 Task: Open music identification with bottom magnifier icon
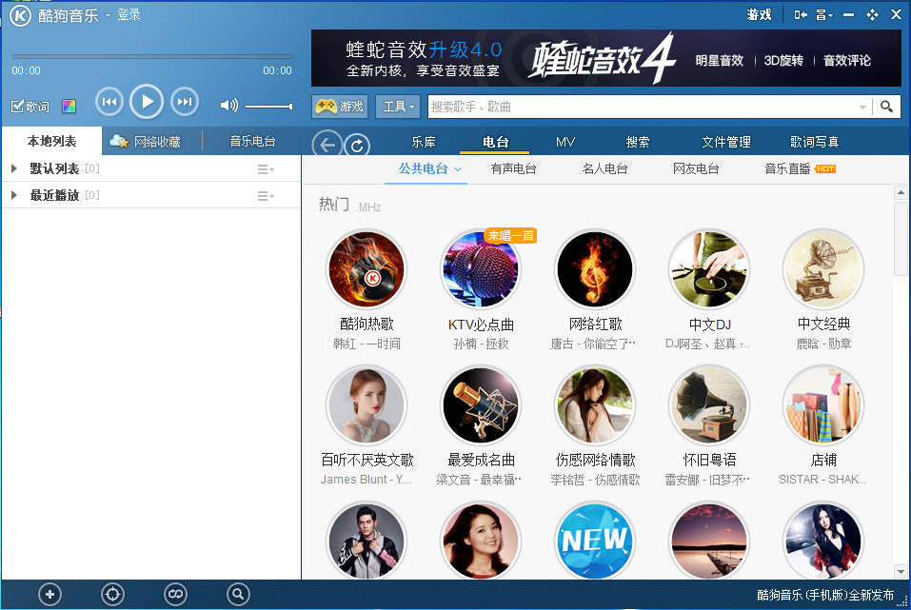(238, 594)
